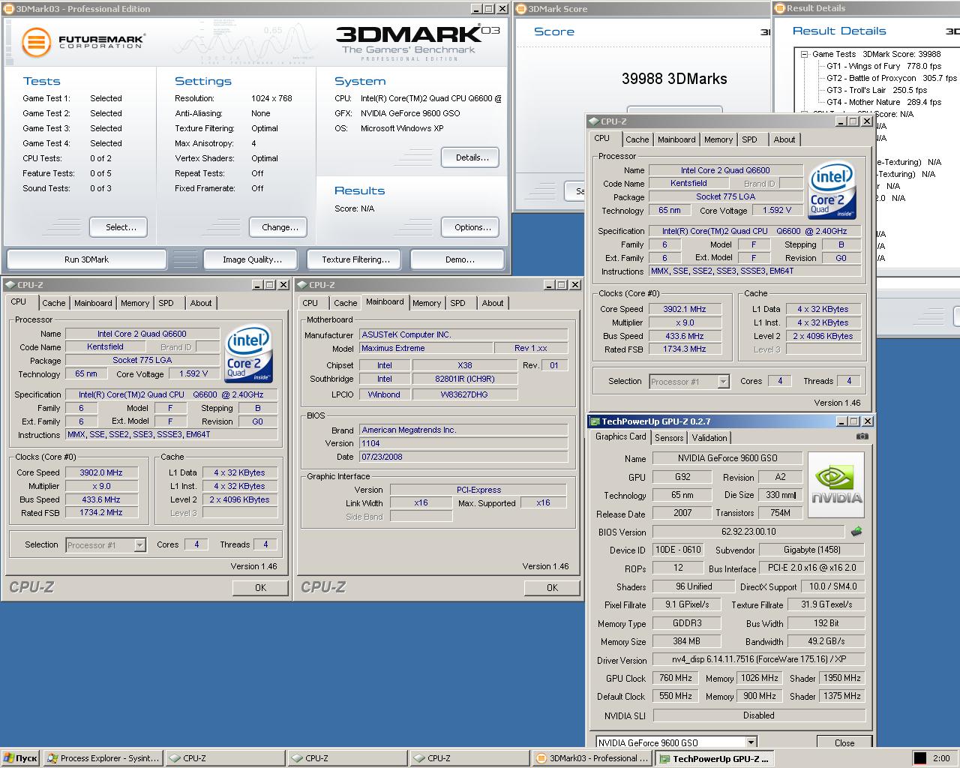Click taskbar clock showing 2:00

(x=941, y=758)
